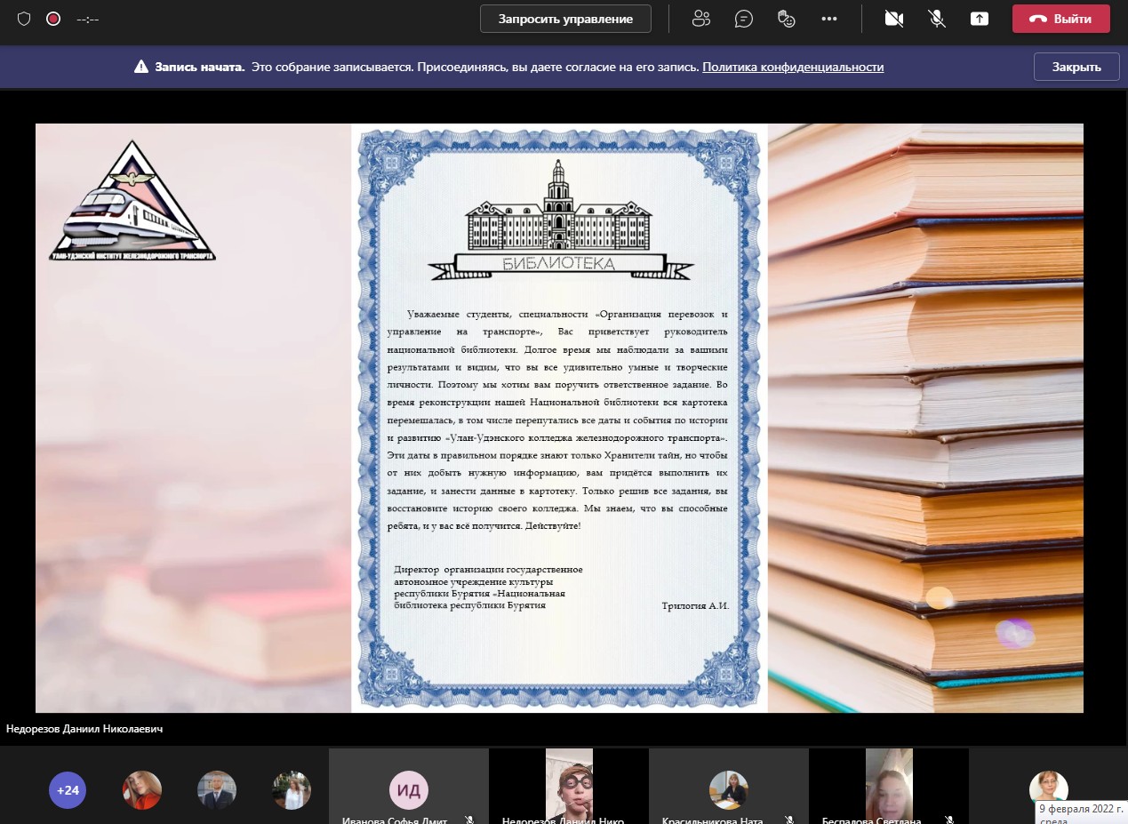Screen dimensions: 1128x824
Task: Select the Красильникова participant tile
Action: (728, 787)
